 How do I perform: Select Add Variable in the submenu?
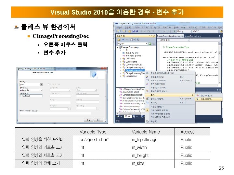209,99
